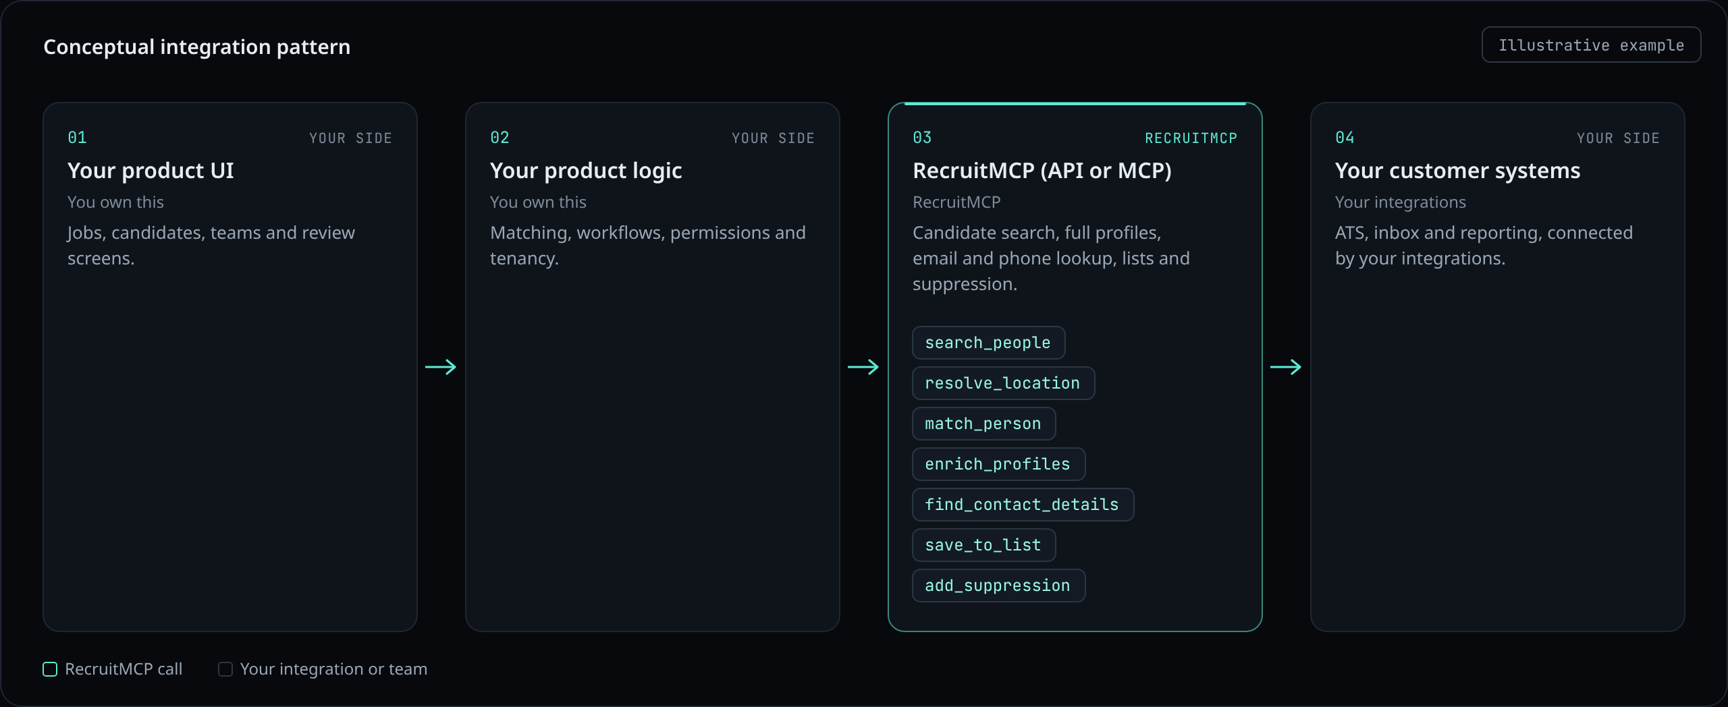The width and height of the screenshot is (1728, 707).
Task: Click the save_to_list tool chip
Action: 983,545
